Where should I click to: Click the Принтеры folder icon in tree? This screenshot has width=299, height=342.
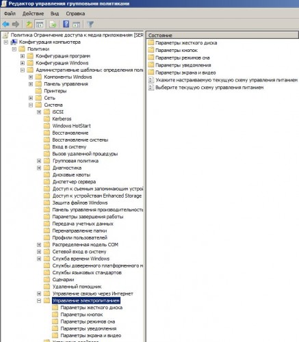(x=38, y=91)
